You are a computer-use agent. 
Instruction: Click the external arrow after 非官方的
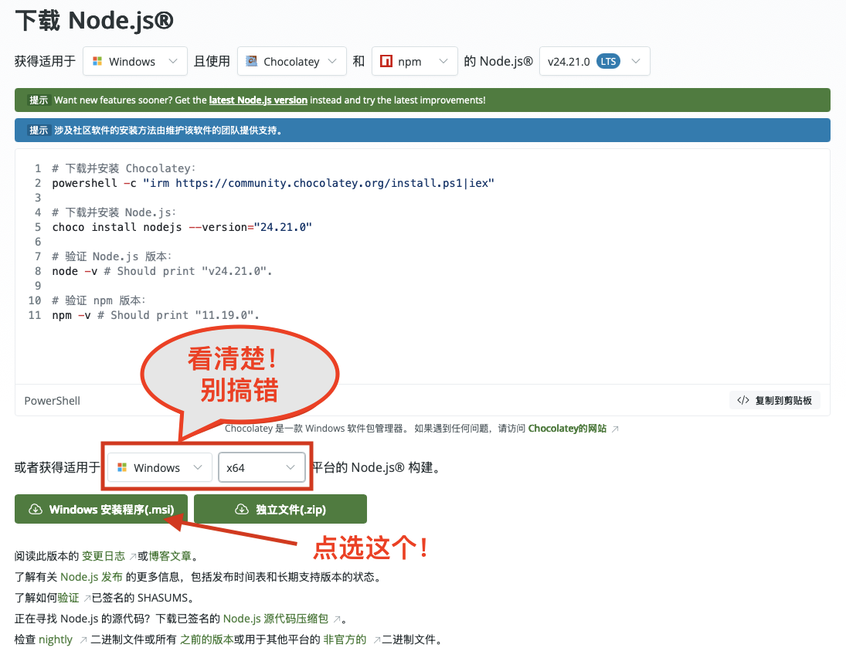[376, 640]
